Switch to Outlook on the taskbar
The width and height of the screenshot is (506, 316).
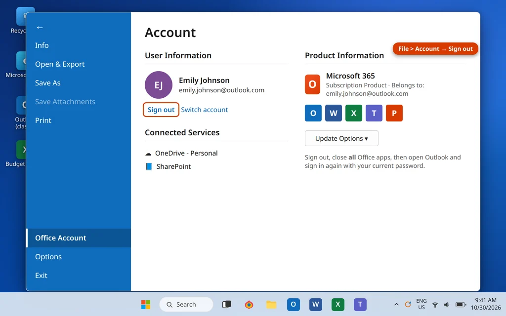(x=294, y=304)
